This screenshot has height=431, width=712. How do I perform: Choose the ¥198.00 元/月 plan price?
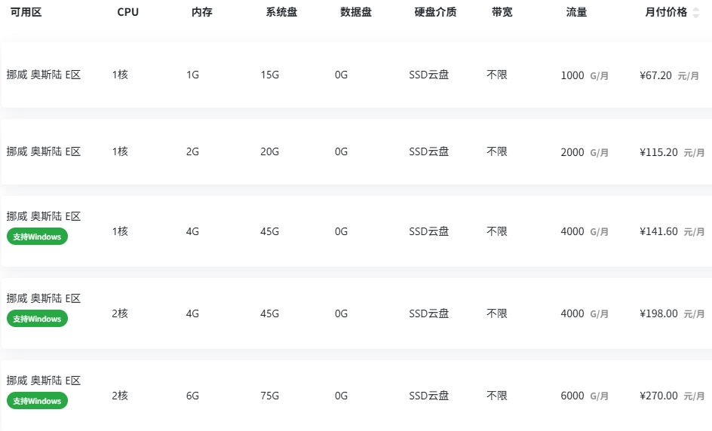tap(672, 313)
